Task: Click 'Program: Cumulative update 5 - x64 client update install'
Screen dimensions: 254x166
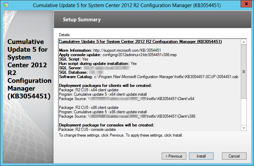Action: (103, 94)
